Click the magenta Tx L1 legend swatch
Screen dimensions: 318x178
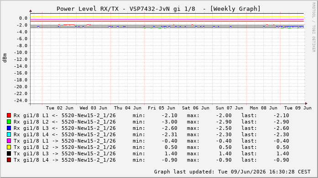[x=9, y=141]
